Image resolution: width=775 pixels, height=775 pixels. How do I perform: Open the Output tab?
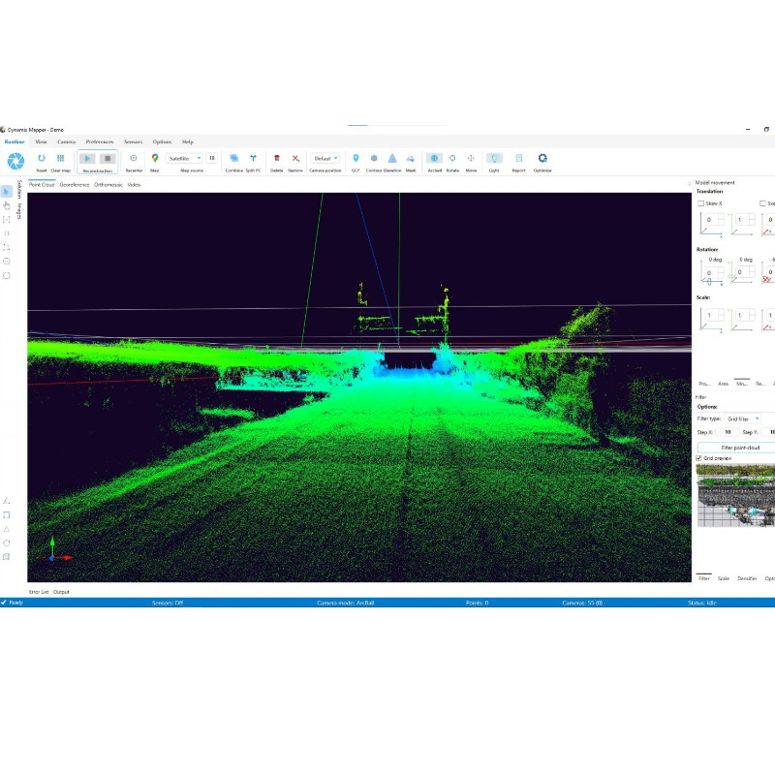point(61,592)
